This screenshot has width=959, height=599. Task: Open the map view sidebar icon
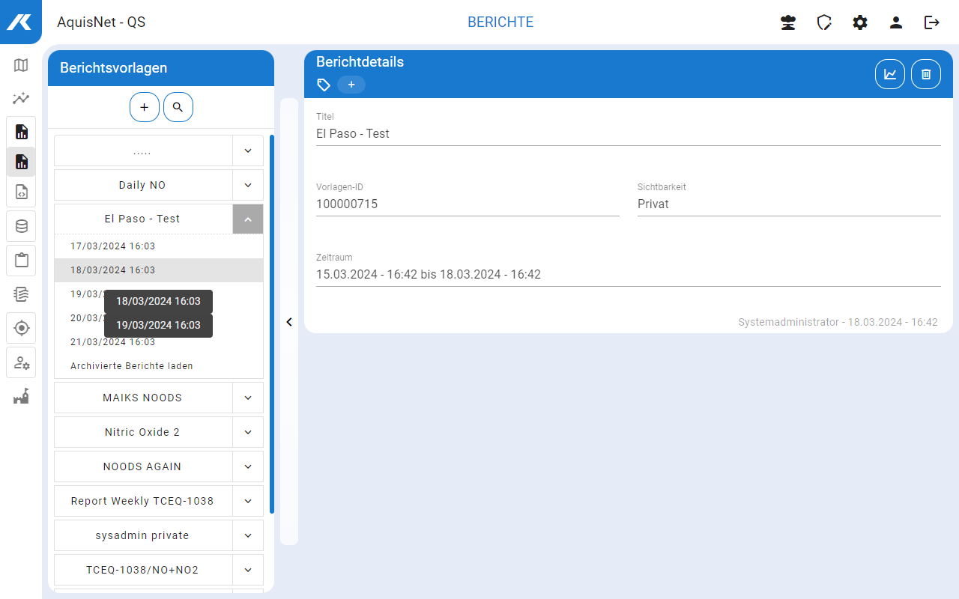point(21,65)
